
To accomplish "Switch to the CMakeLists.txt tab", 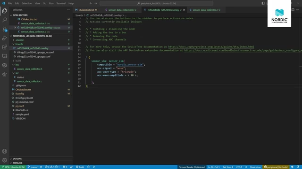I will pos(86,10).
